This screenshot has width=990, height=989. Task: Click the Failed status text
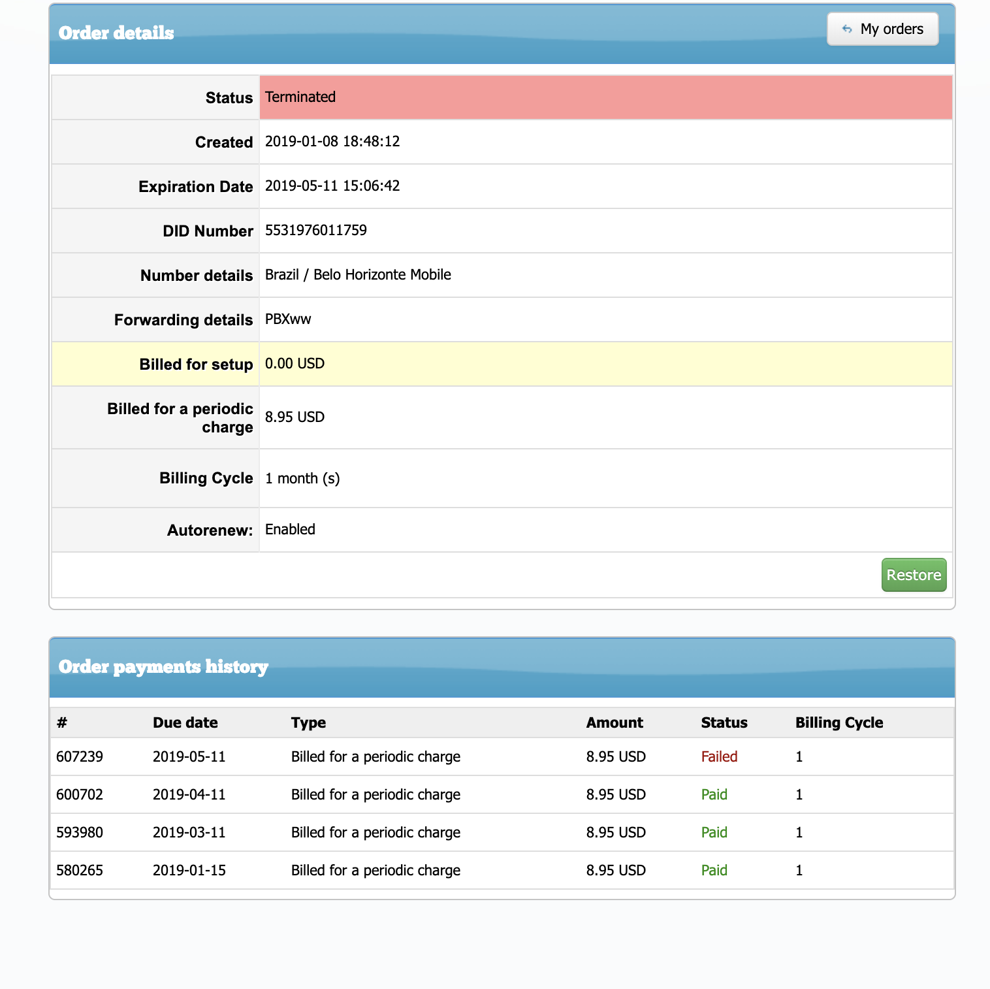pyautogui.click(x=719, y=757)
